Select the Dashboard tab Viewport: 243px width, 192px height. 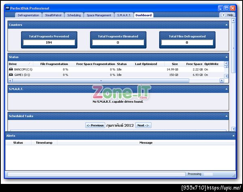[x=144, y=15]
